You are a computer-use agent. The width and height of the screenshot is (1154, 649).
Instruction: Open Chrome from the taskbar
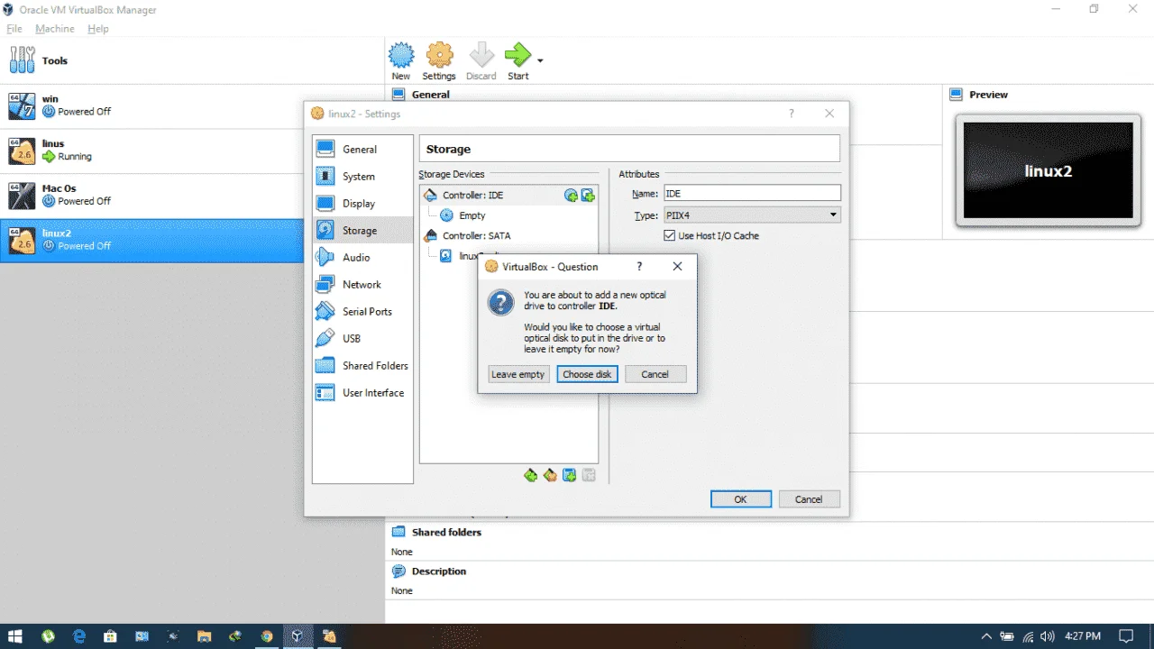pos(266,636)
